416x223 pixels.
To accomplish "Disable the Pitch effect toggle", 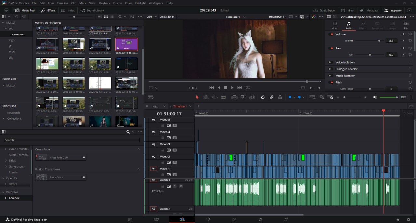I will click(331, 82).
